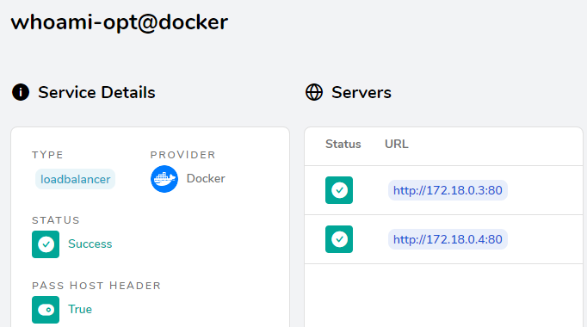This screenshot has width=587, height=327.
Task: Click the status check icon for 172.18.0.3
Action: pyautogui.click(x=339, y=190)
